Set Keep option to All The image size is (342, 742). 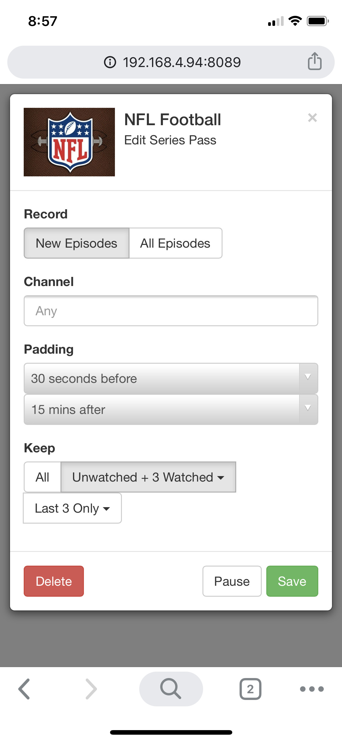[43, 477]
